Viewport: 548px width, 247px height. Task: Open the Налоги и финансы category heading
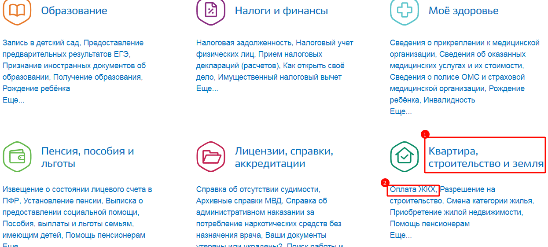(x=281, y=11)
